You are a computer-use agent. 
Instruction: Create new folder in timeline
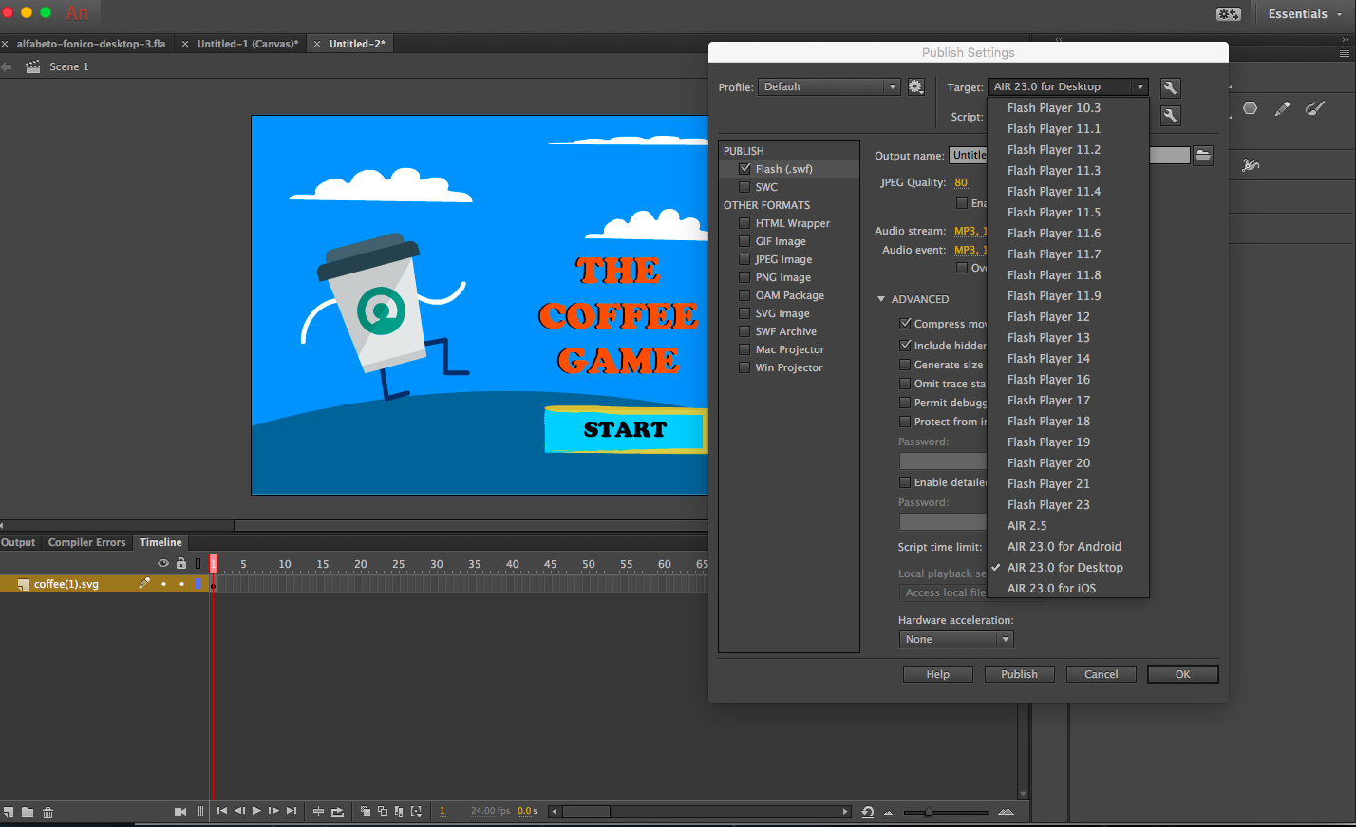(x=28, y=812)
